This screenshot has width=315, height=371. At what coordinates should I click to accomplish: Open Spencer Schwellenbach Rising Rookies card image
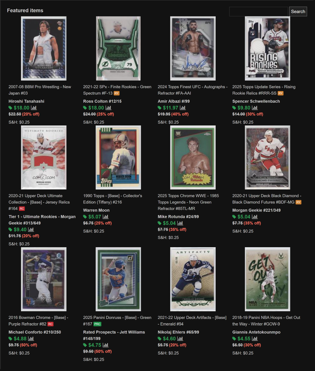268,48
